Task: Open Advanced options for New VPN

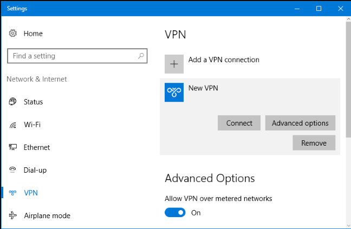Action: pyautogui.click(x=300, y=123)
